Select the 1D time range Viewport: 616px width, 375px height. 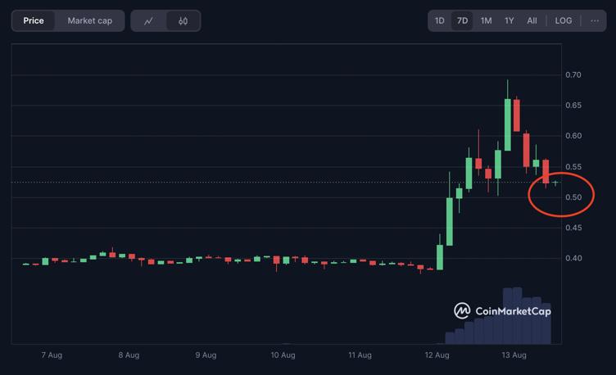click(x=440, y=20)
